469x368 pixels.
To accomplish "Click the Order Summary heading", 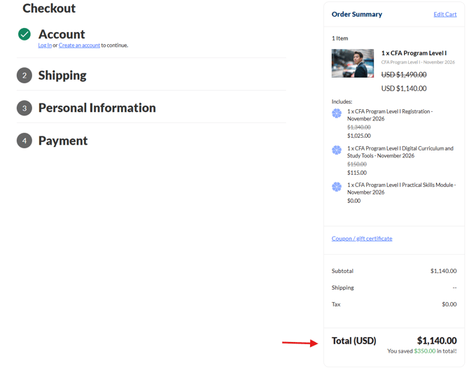I will point(357,14).
